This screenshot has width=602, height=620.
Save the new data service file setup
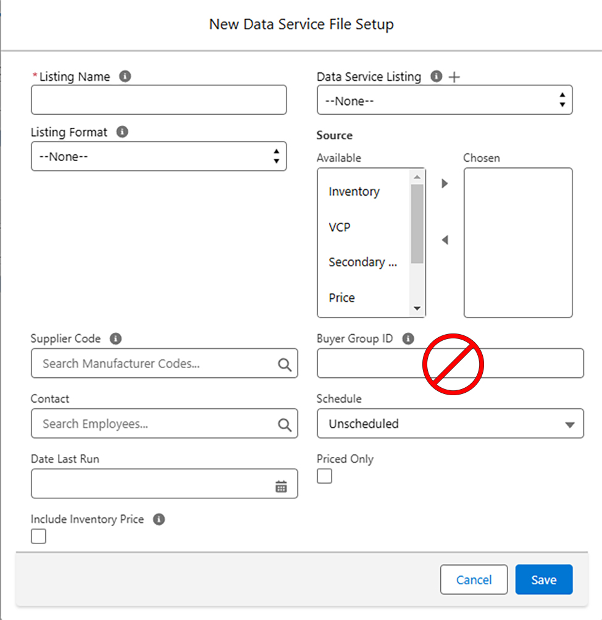pyautogui.click(x=544, y=580)
